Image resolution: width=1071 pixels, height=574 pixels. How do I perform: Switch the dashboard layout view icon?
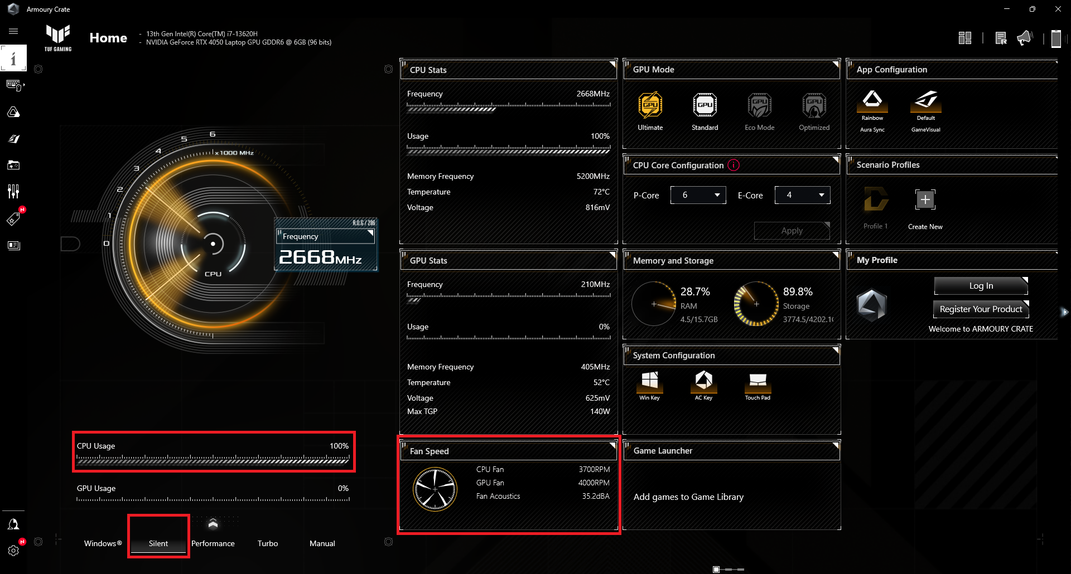965,38
